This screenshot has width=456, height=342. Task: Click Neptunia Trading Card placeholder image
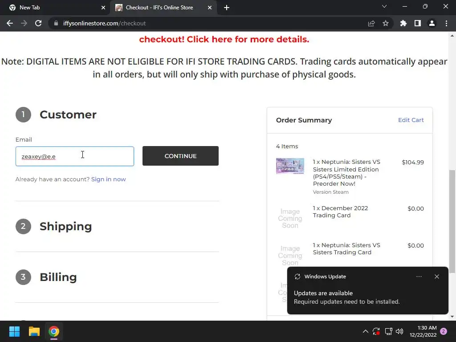(290, 255)
